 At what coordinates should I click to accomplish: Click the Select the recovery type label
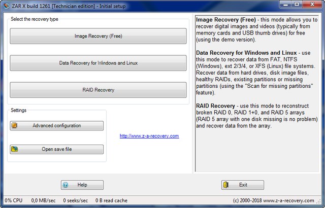pos(35,19)
